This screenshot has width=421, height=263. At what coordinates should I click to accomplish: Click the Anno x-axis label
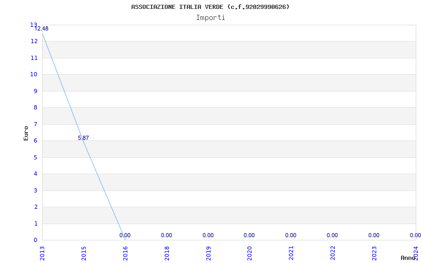click(408, 258)
